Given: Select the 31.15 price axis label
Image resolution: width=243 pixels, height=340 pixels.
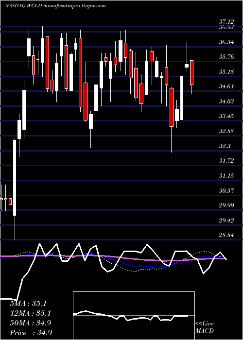Looking at the screenshot, I should 226,175.
